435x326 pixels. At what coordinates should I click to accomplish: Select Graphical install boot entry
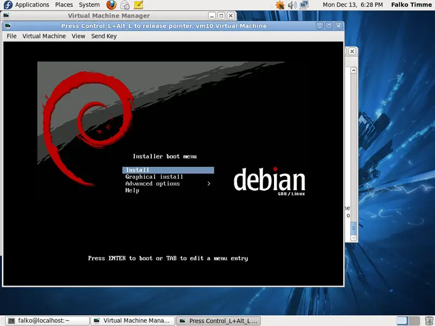pyautogui.click(x=154, y=177)
